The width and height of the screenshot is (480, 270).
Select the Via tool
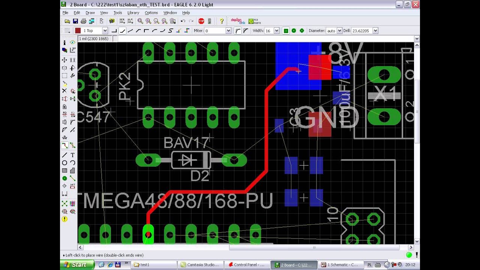click(64, 178)
